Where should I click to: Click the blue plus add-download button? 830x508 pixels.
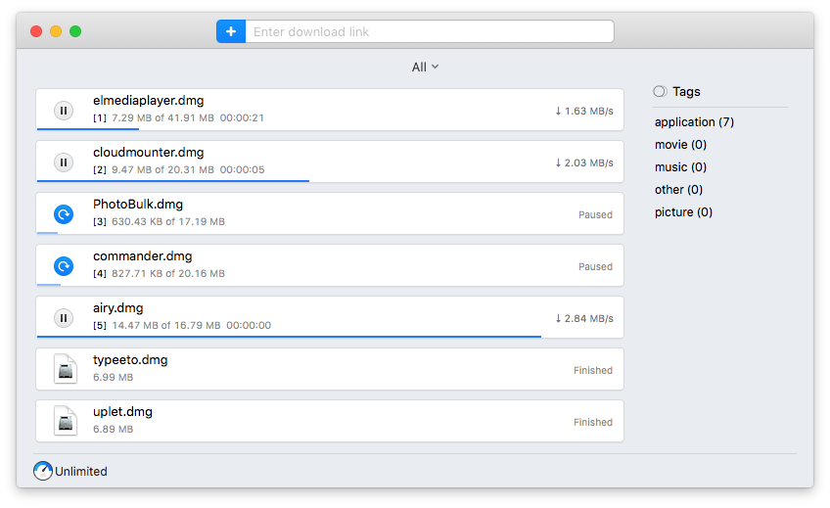click(231, 31)
